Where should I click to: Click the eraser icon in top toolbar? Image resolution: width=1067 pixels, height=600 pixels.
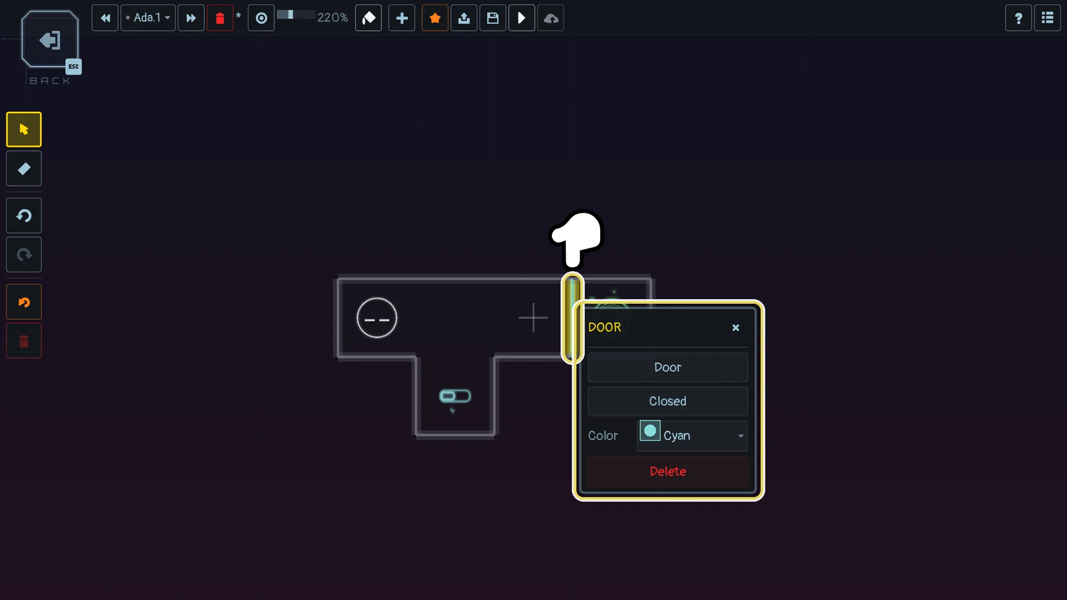(368, 18)
